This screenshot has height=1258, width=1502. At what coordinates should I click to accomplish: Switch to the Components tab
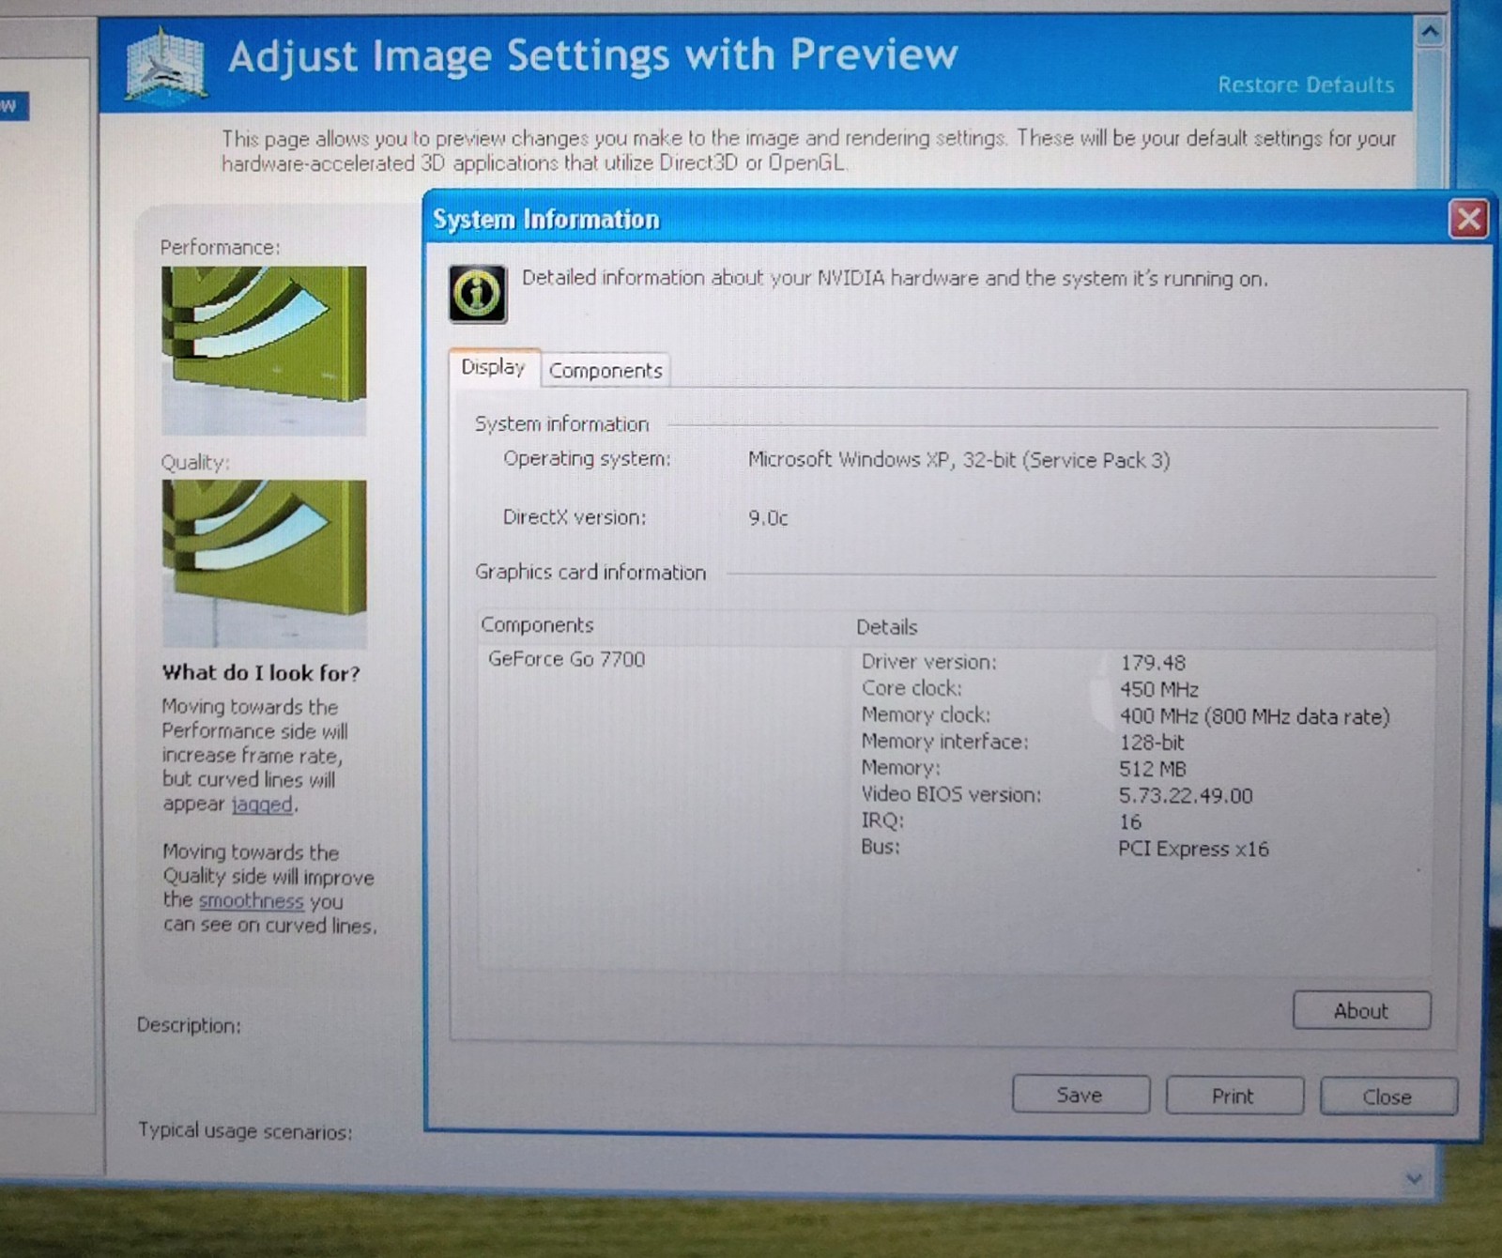click(605, 370)
